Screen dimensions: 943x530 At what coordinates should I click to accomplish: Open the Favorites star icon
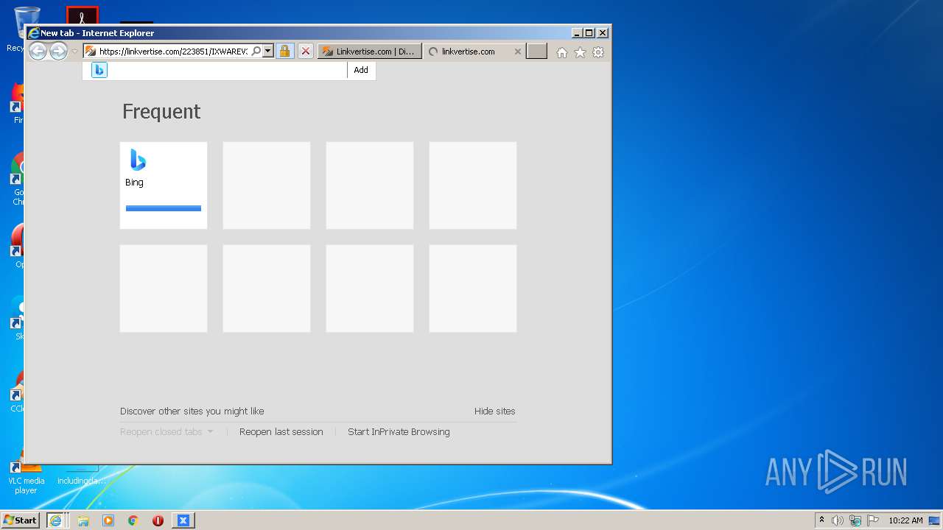(x=580, y=52)
